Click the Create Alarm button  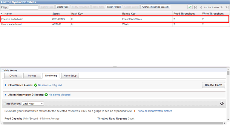214,85
